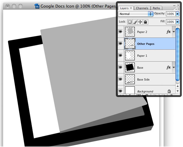Collapse the layers palette using minimize dash

pyautogui.click(x=174, y=5)
